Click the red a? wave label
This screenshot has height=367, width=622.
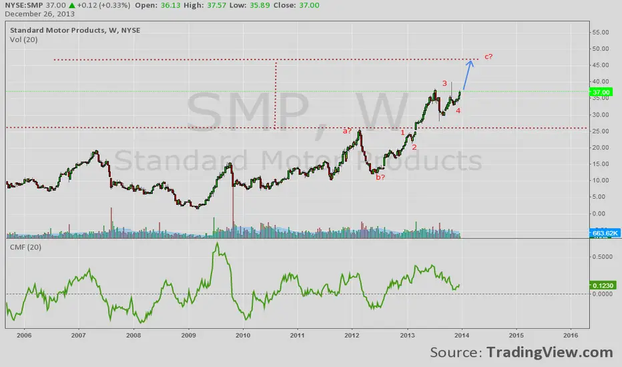click(x=347, y=131)
